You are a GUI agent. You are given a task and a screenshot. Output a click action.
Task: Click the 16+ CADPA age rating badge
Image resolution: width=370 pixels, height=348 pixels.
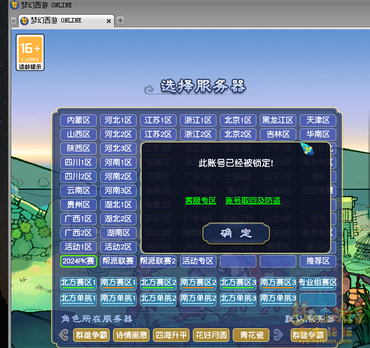[x=30, y=52]
